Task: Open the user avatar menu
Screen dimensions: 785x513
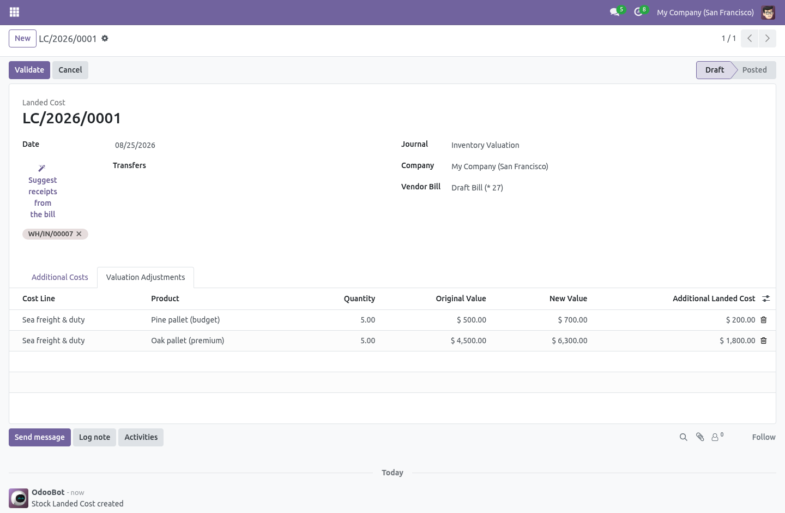Action: (768, 12)
